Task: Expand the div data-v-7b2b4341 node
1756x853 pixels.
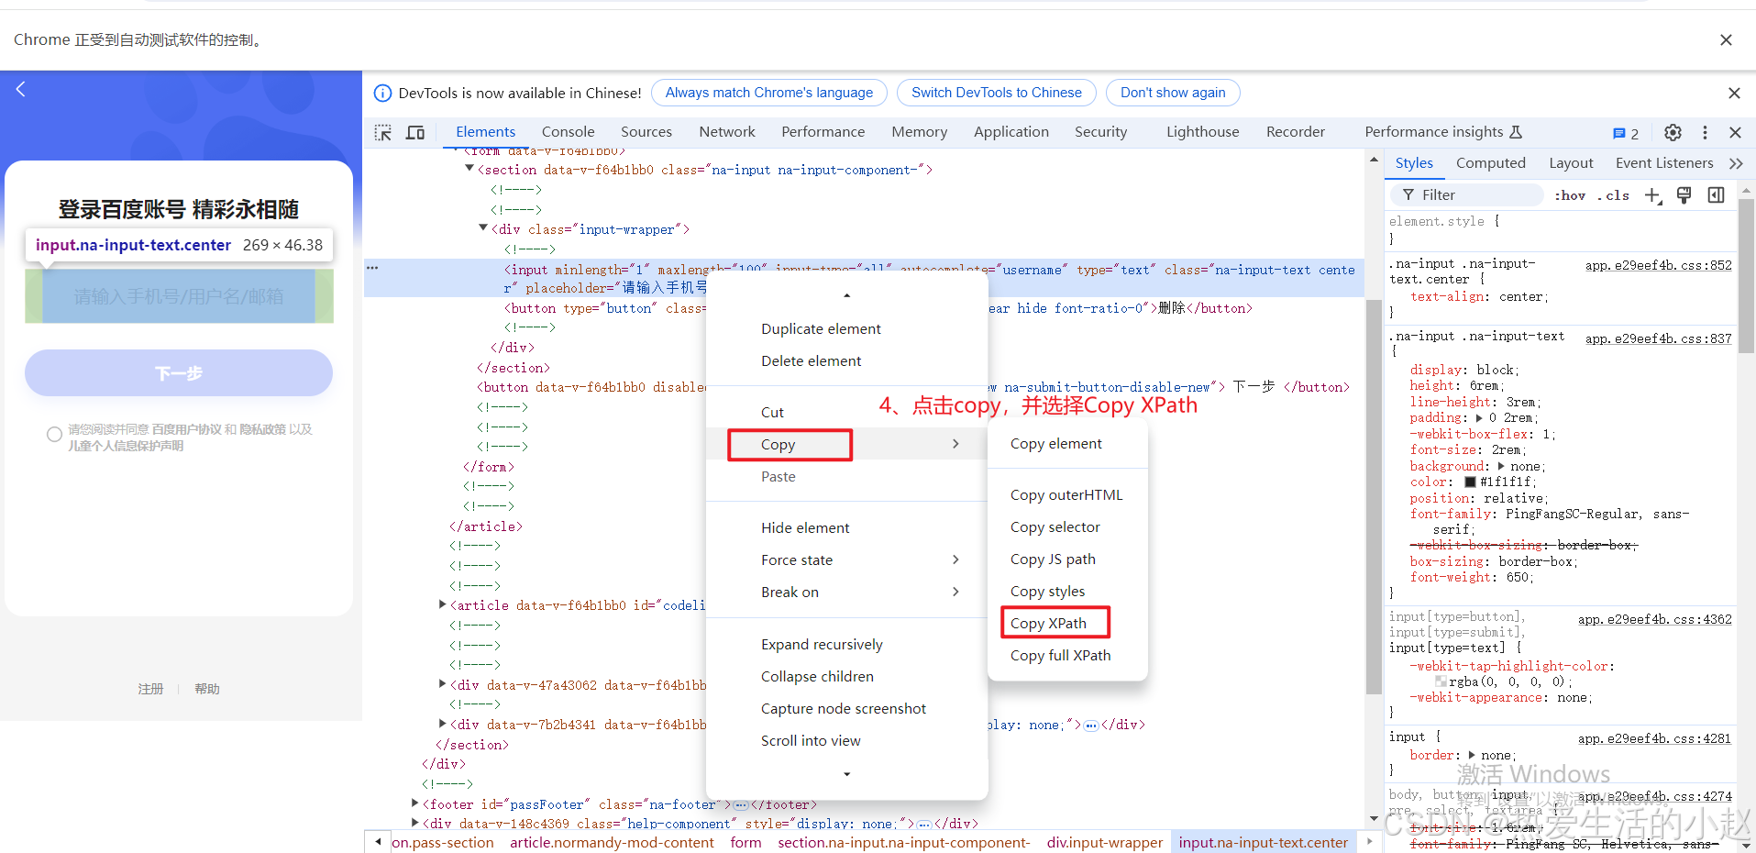Action: 442,724
